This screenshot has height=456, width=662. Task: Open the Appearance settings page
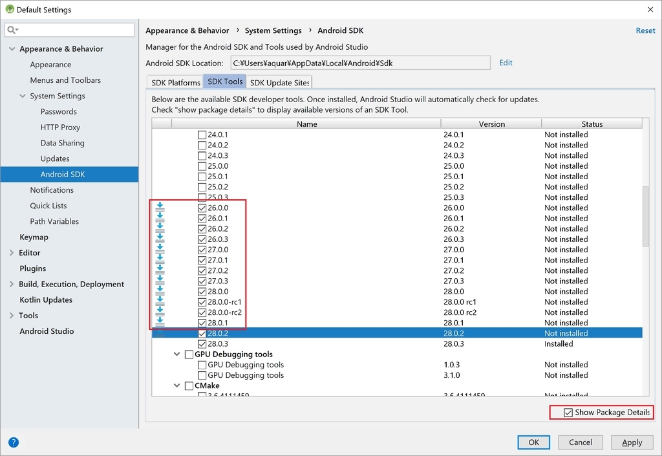tap(50, 65)
